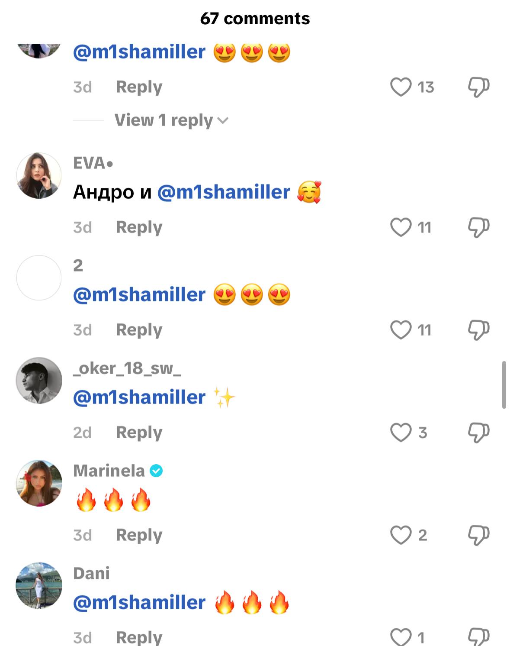Tap heart on the 13-likes comment
This screenshot has width=510, height=646.
tap(401, 87)
